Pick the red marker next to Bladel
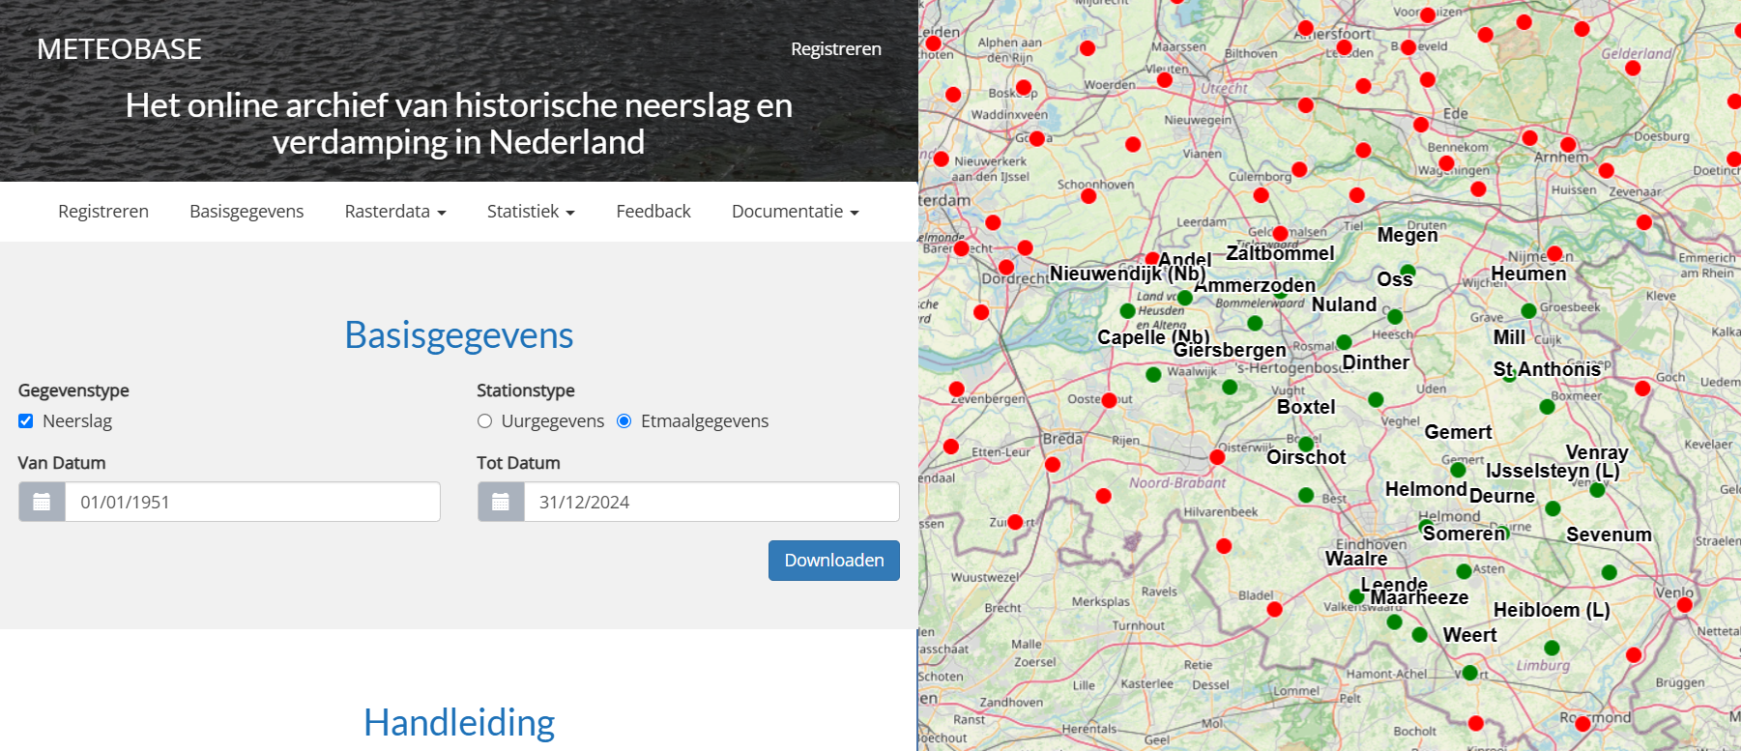This screenshot has width=1741, height=751. click(x=1275, y=609)
